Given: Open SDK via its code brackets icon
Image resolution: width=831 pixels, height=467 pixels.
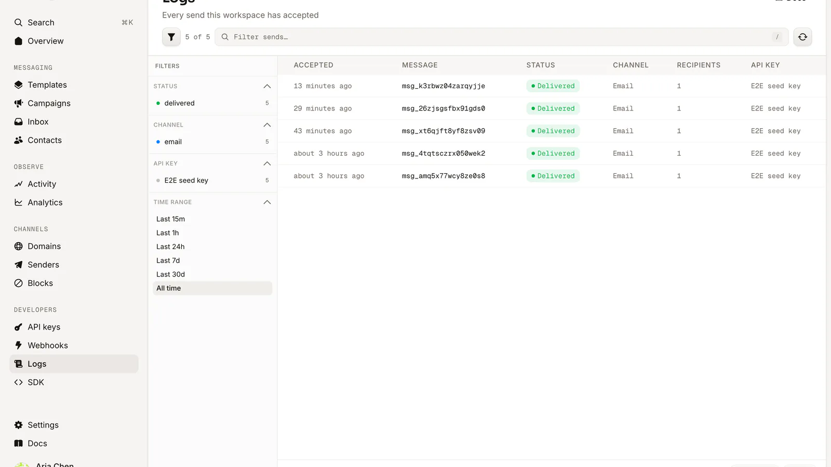Looking at the screenshot, I should 19,382.
